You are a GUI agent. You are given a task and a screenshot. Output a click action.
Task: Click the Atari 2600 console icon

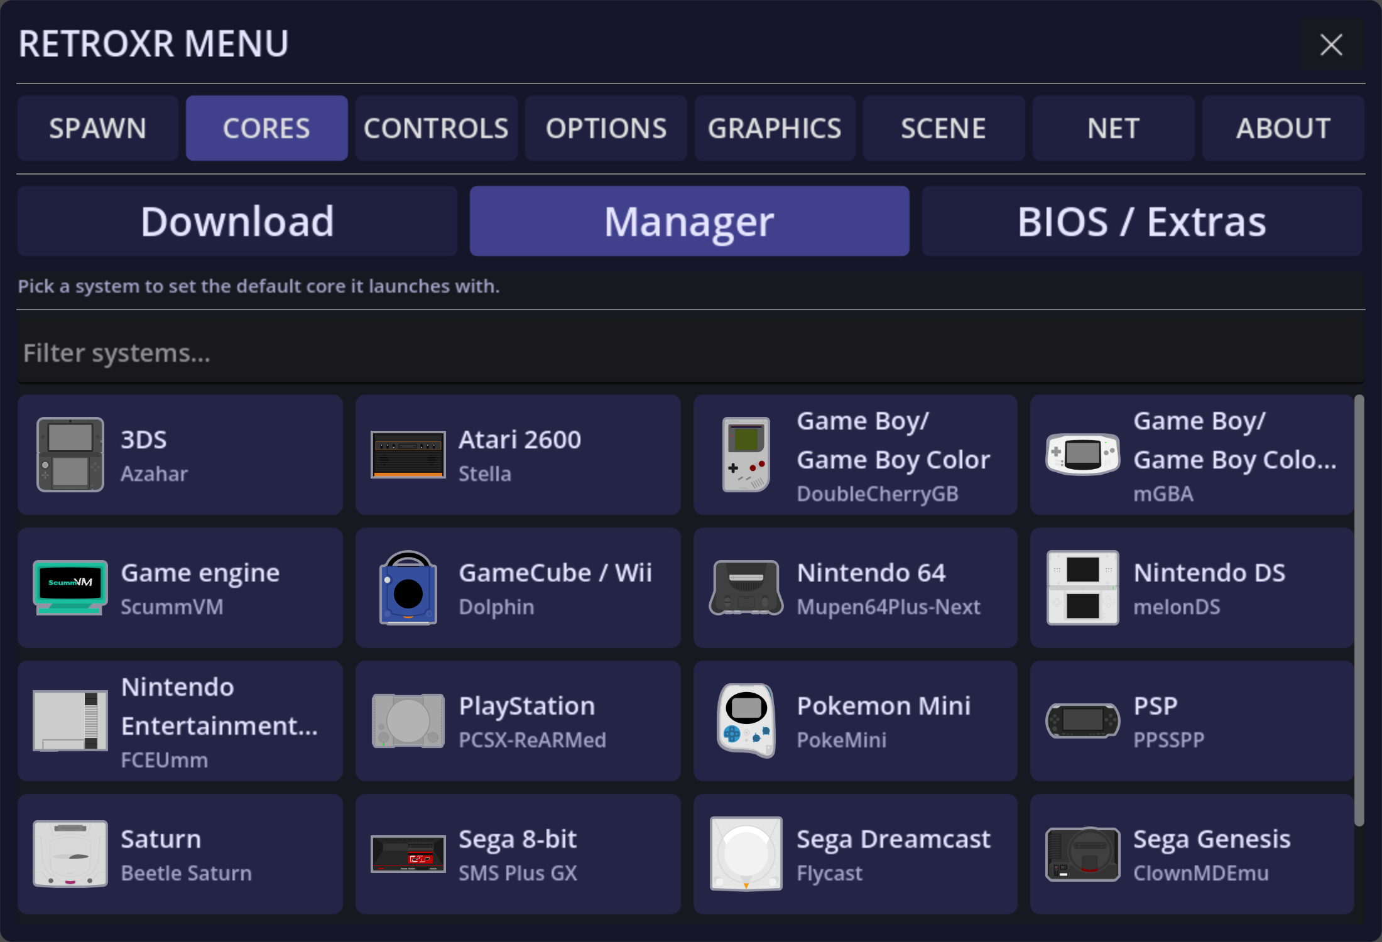(408, 455)
